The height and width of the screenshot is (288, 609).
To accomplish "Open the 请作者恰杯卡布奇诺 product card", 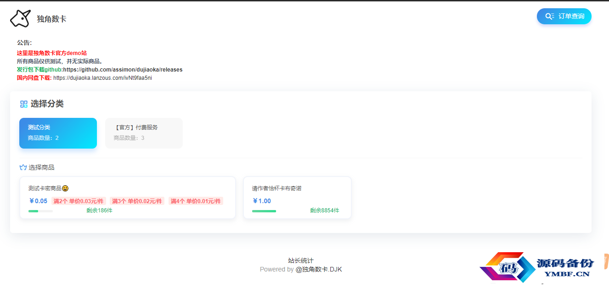I will [x=297, y=198].
